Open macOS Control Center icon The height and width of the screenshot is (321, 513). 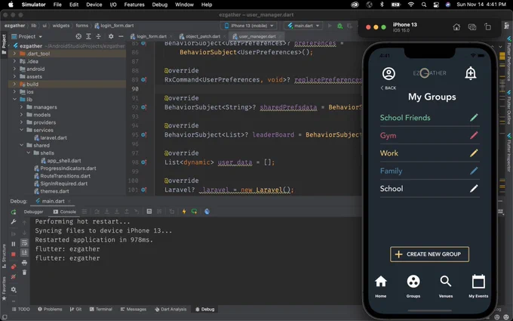tap(436, 5)
